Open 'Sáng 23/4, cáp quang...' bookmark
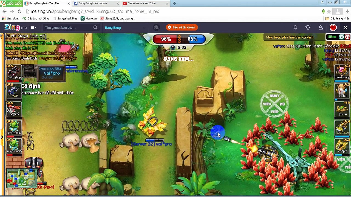The image size is (351, 197). (x=118, y=19)
